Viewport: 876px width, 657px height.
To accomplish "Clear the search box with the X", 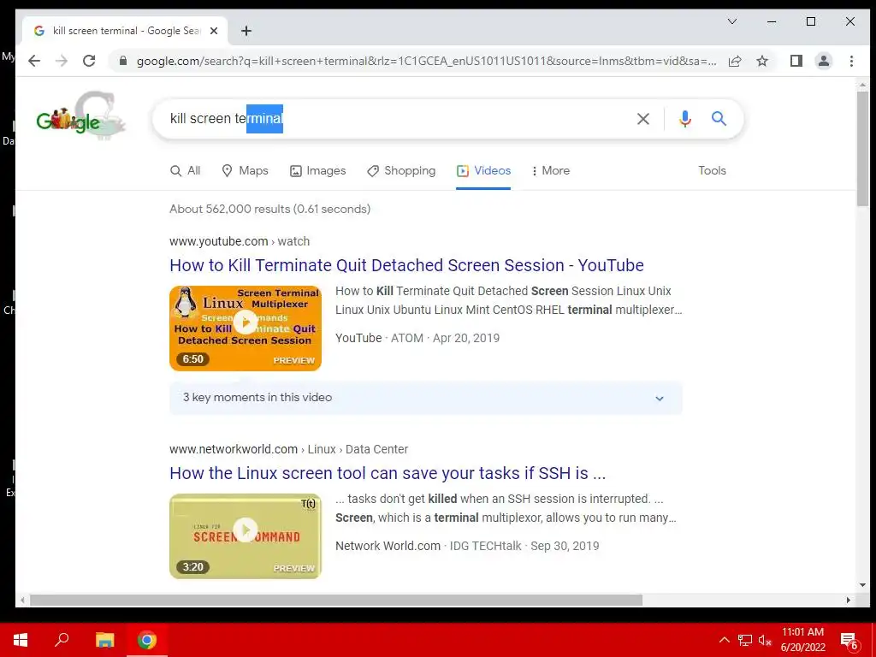I will coord(643,118).
